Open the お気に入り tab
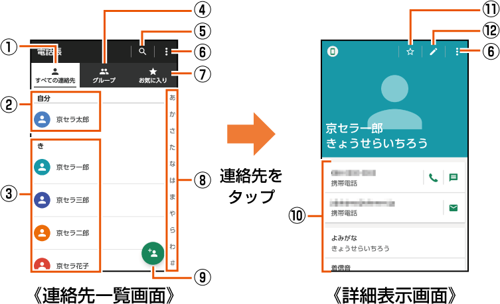Viewport: 500px width, 304px height. (x=153, y=76)
